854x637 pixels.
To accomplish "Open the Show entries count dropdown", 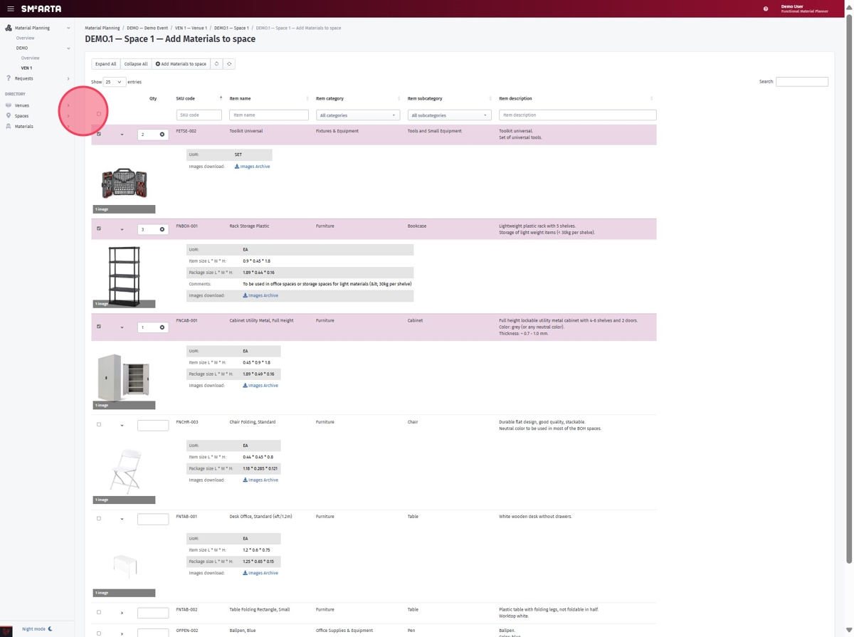I will 111,82.
